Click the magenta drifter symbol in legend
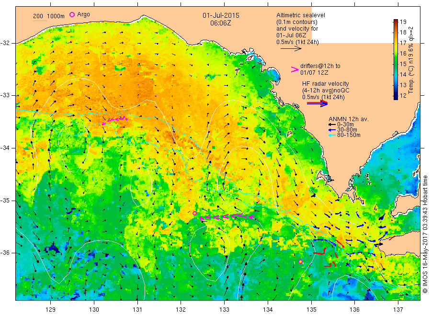431x316 pixels. pos(295,69)
